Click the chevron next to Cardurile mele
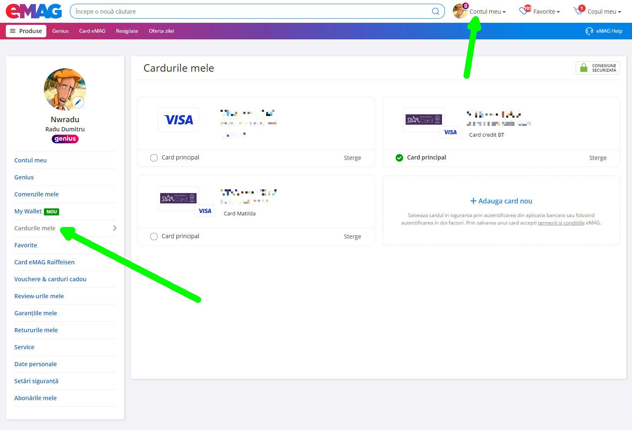This screenshot has width=632, height=430. click(x=115, y=228)
